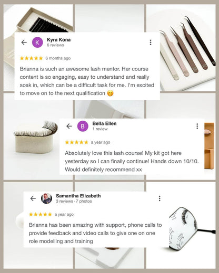Click Samantha Elizabeth's five-star rating

(41, 214)
